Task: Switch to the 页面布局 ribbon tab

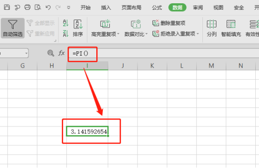Action: click(131, 7)
